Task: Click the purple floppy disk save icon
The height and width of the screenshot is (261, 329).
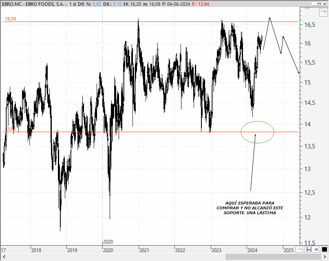Action: click(309, 249)
